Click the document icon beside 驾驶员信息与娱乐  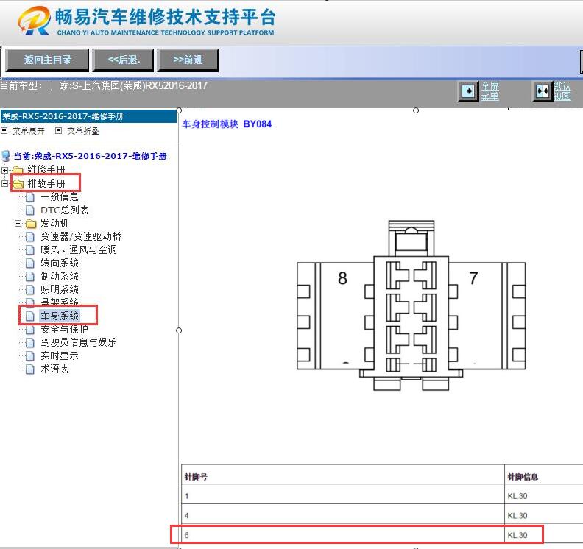pyautogui.click(x=30, y=343)
